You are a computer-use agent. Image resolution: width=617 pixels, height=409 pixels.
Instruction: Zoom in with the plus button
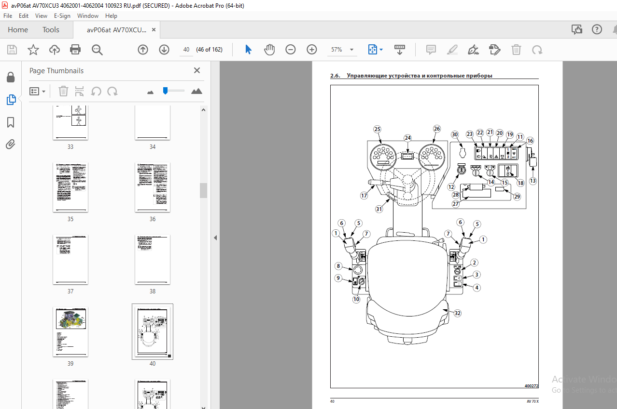(x=312, y=50)
